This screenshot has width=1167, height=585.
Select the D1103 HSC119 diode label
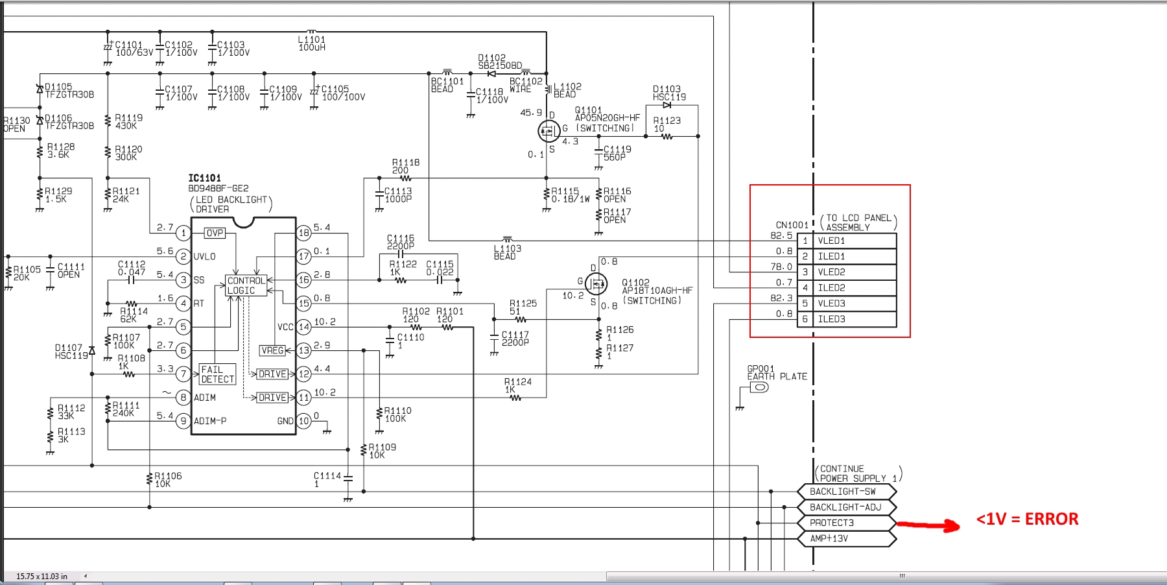pyautogui.click(x=669, y=93)
